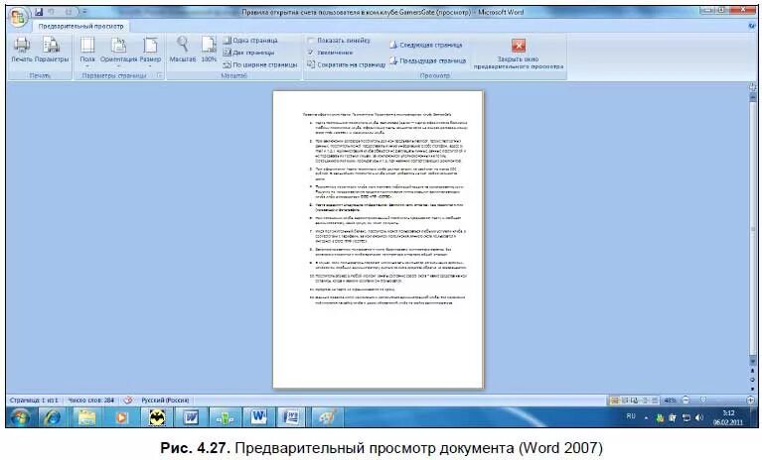This screenshot has width=762, height=460.
Task: Show hidden tray icons arrow
Action: (647, 417)
